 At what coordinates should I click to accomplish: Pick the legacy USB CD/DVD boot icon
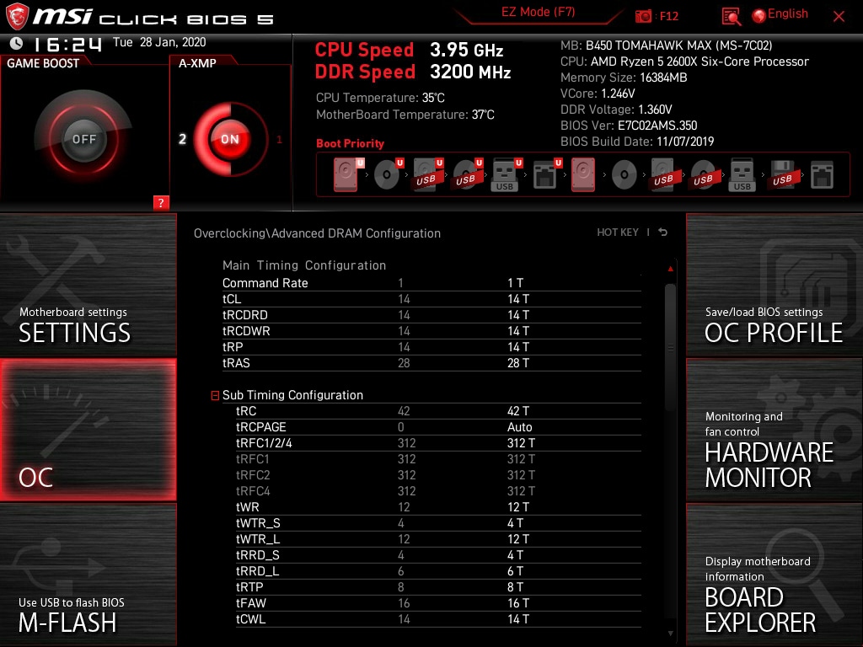coord(704,175)
